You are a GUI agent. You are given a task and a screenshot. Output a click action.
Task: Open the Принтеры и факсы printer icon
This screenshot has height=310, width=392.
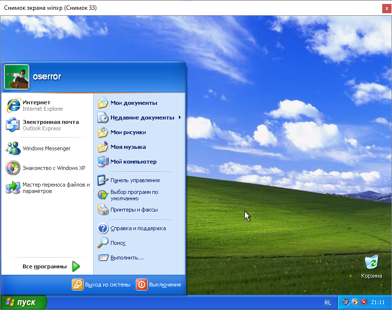[x=103, y=210]
